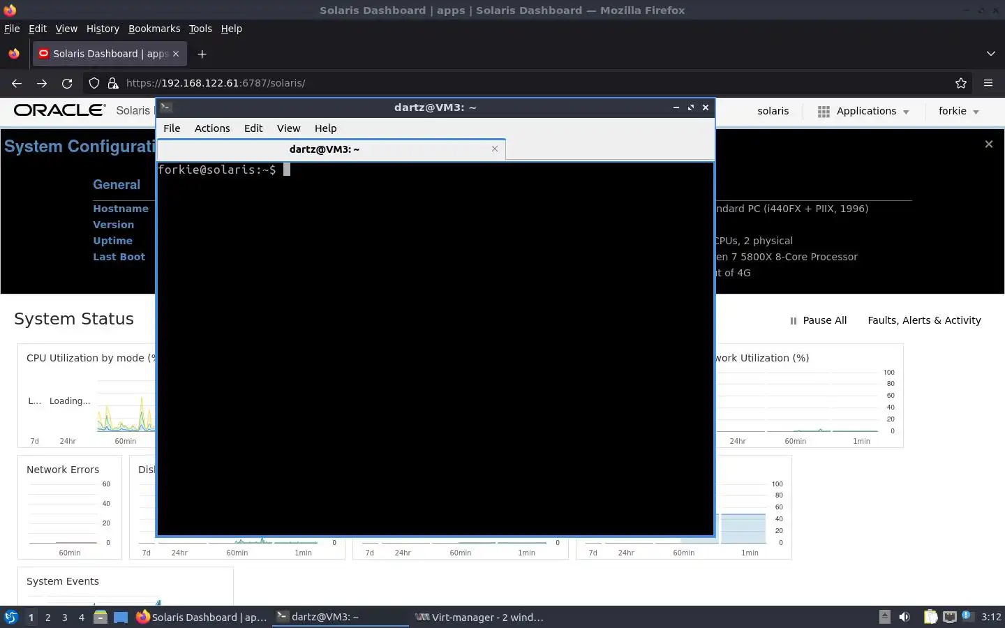Open file manager from taskbar
This screenshot has width=1005, height=628.
[x=100, y=617]
